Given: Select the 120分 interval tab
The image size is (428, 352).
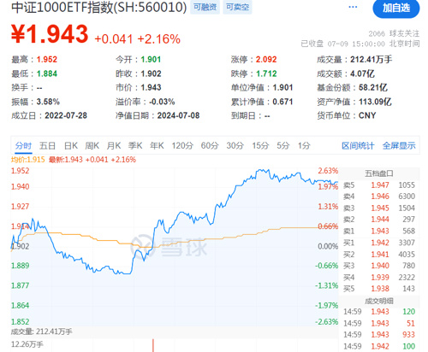Looking at the screenshot, I should tap(182, 146).
